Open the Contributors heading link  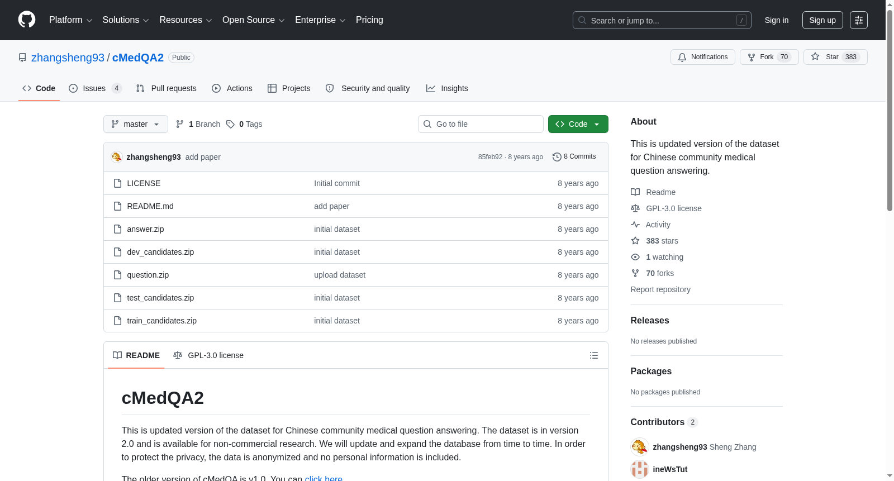tap(664, 422)
